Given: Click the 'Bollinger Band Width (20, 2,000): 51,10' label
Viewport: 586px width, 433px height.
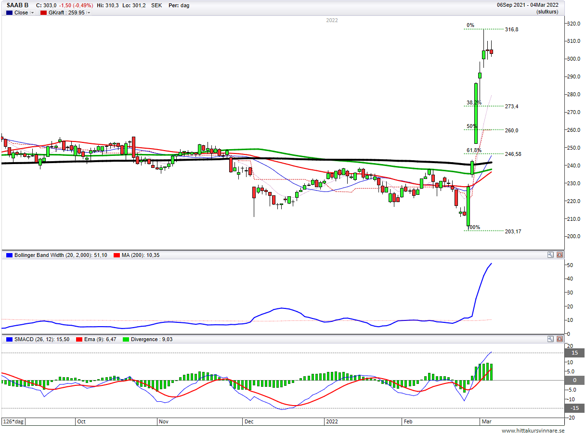Looking at the screenshot, I should tap(61, 255).
